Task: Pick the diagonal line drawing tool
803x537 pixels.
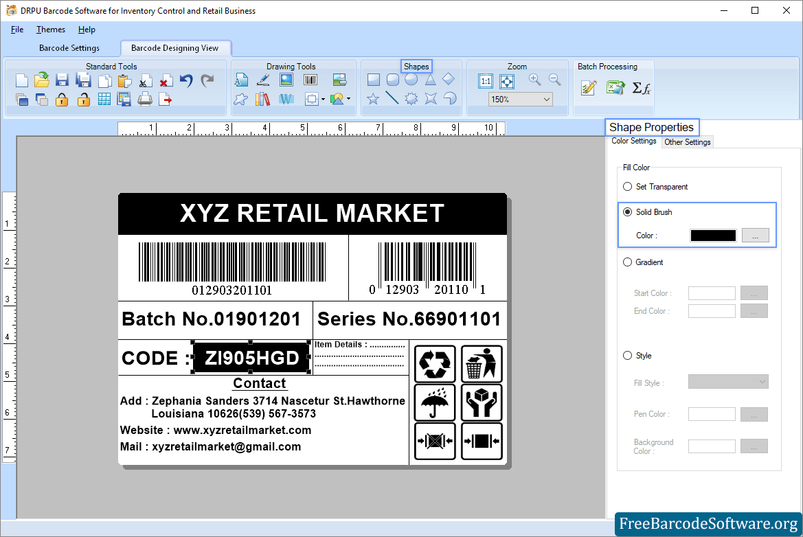Action: point(392,98)
